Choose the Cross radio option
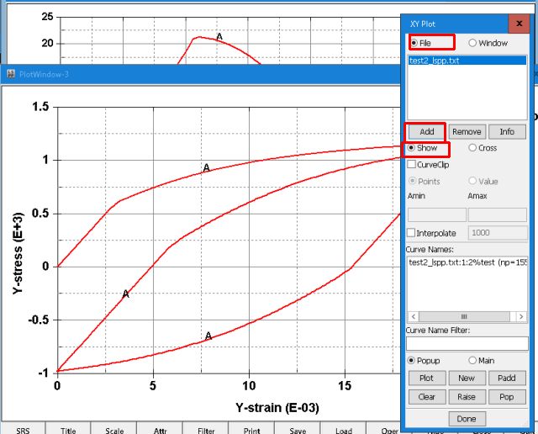This screenshot has height=434, width=538. tap(473, 148)
